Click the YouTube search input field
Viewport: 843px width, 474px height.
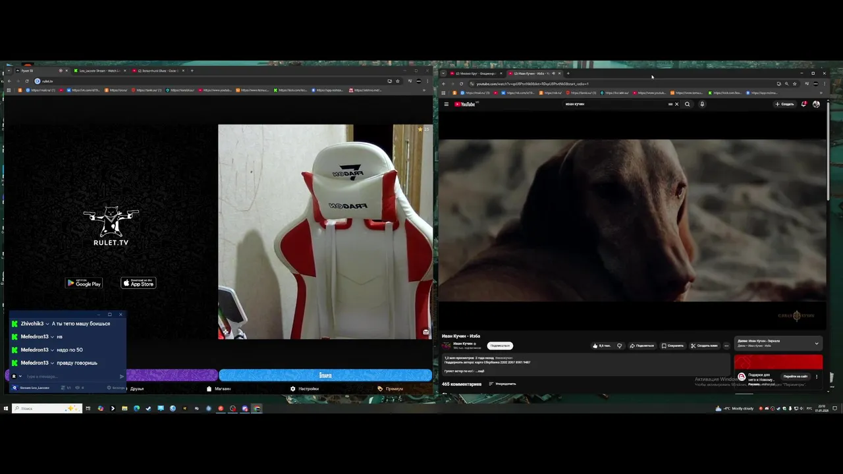pyautogui.click(x=616, y=104)
